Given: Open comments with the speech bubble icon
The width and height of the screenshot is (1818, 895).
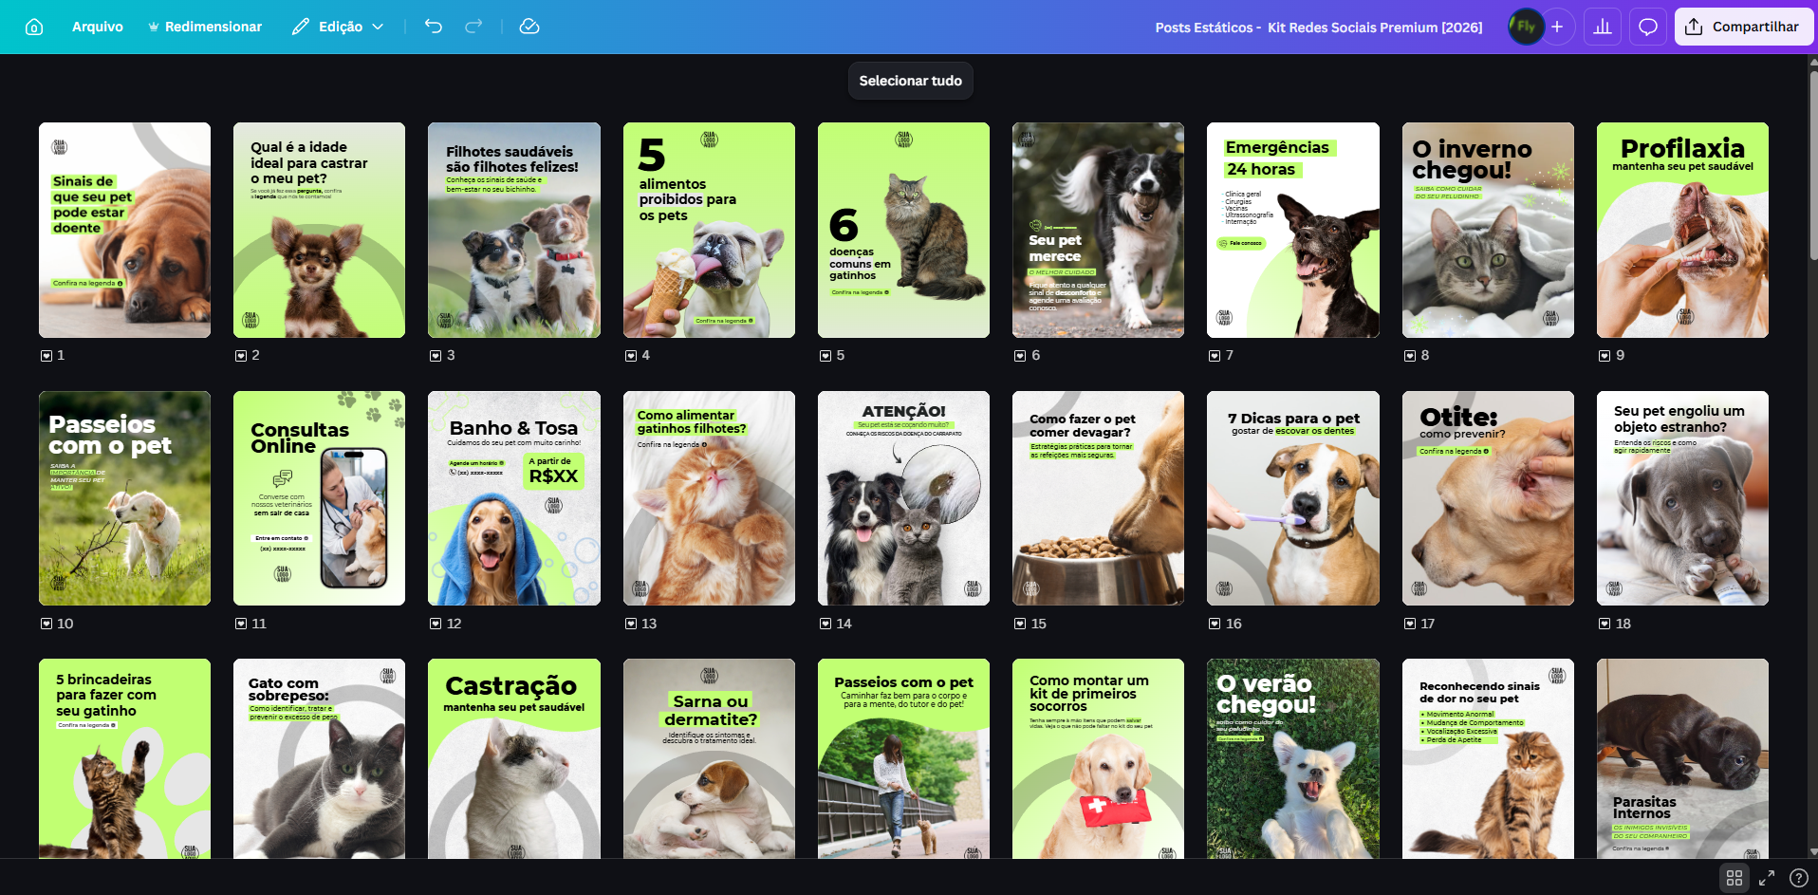Looking at the screenshot, I should click(x=1647, y=26).
